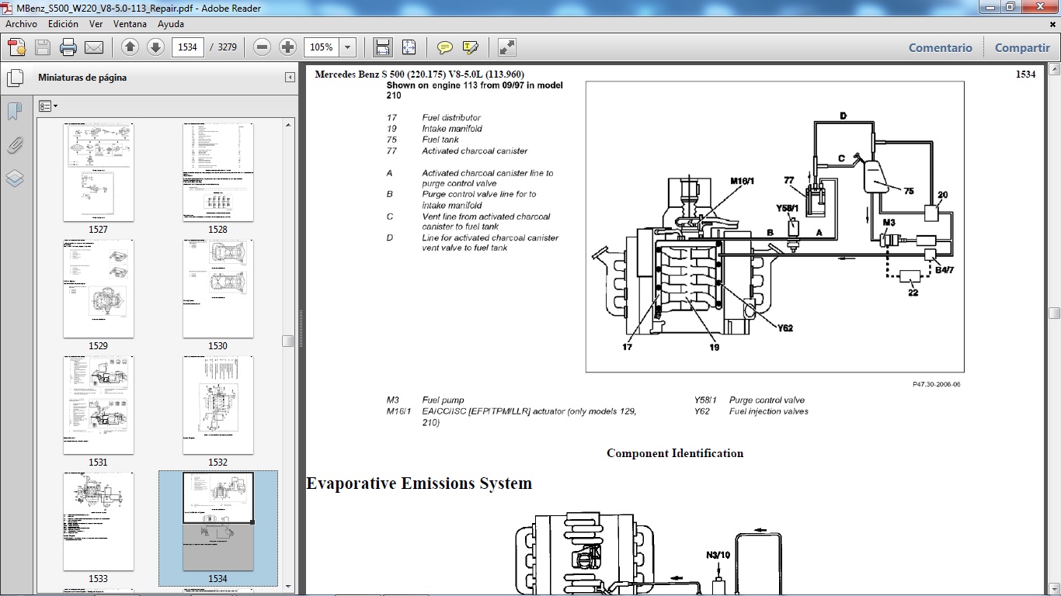This screenshot has width=1061, height=596.
Task: Select page 1531 thumbnail
Action: point(99,405)
